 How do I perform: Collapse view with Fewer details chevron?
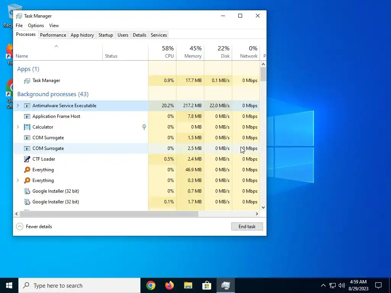[20, 227]
